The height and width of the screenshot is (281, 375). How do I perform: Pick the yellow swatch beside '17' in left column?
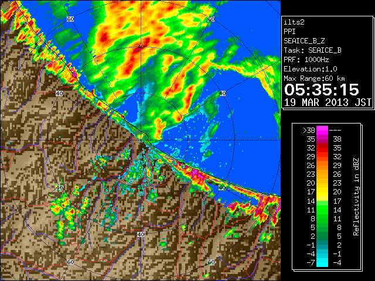pos(322,192)
